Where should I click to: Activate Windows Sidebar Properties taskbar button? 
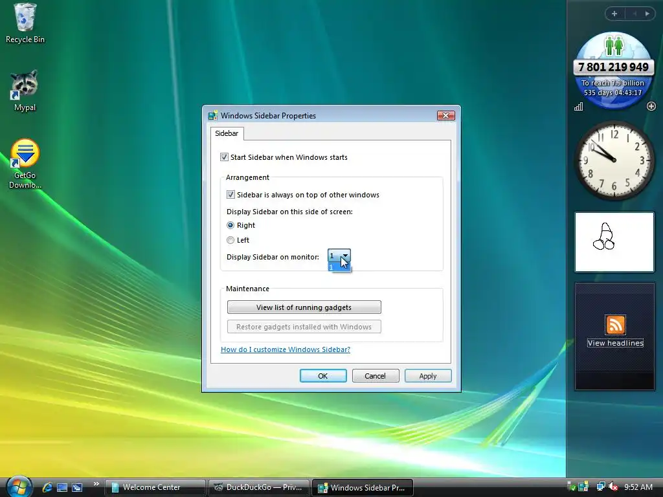[363, 487]
